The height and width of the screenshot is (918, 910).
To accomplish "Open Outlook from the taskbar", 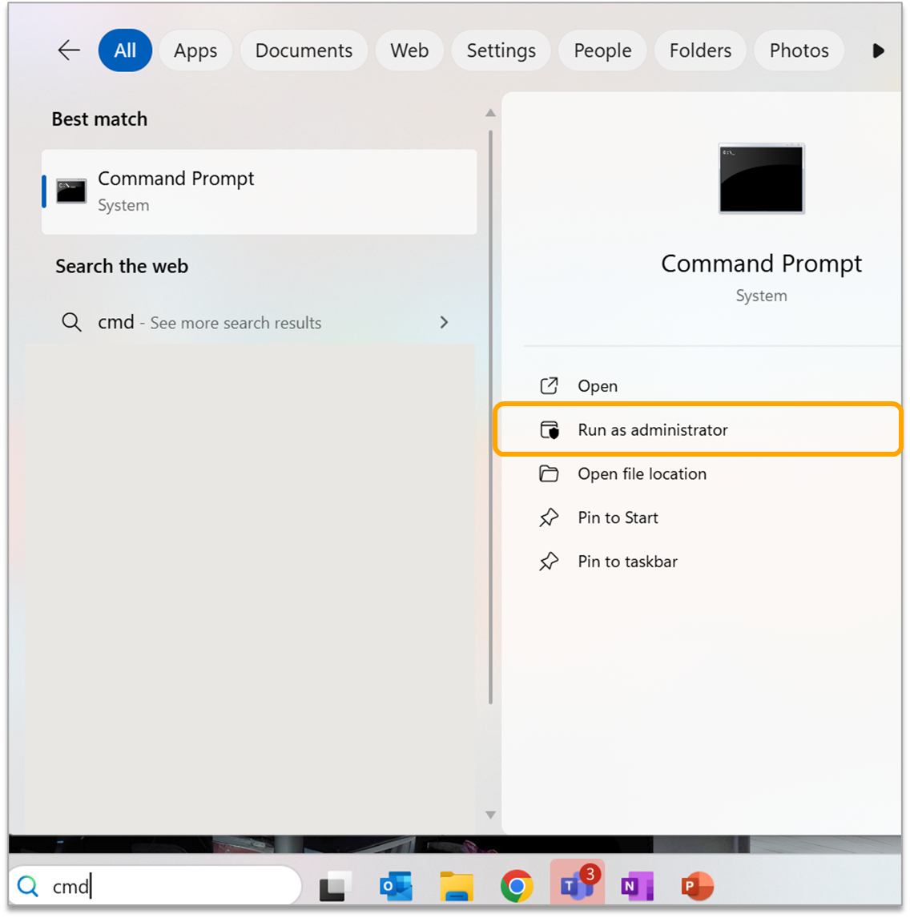I will coord(396,886).
